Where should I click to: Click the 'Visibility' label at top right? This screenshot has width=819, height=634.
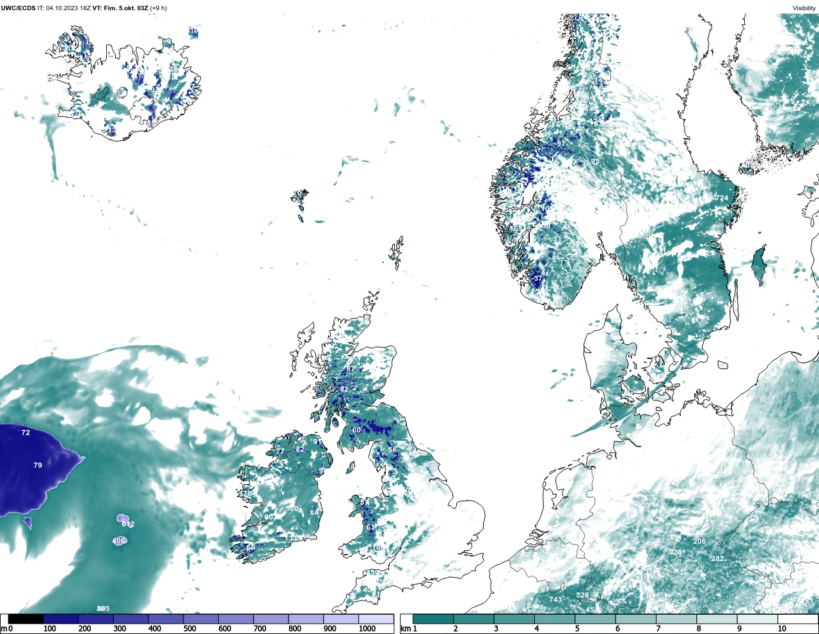[x=804, y=8]
